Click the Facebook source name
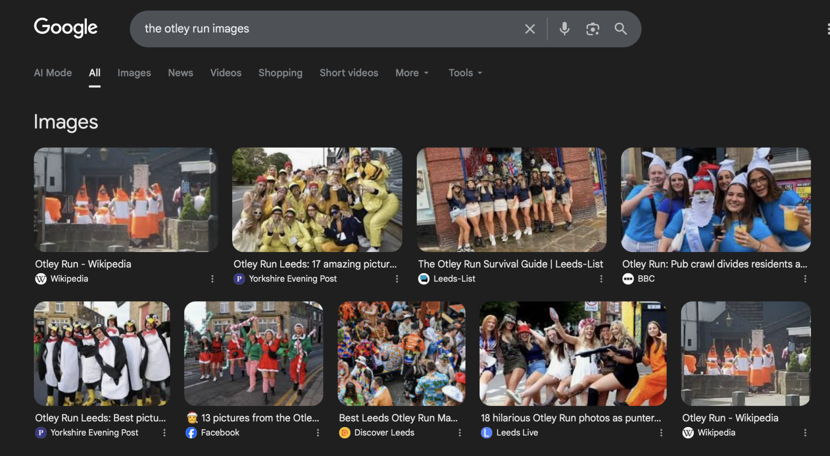Screen dimensions: 830x456 [220, 433]
